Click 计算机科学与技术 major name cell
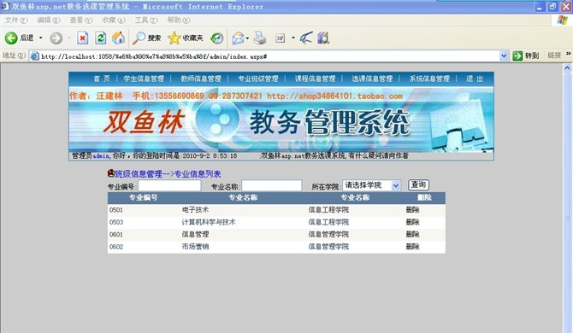The image size is (573, 333). click(209, 222)
